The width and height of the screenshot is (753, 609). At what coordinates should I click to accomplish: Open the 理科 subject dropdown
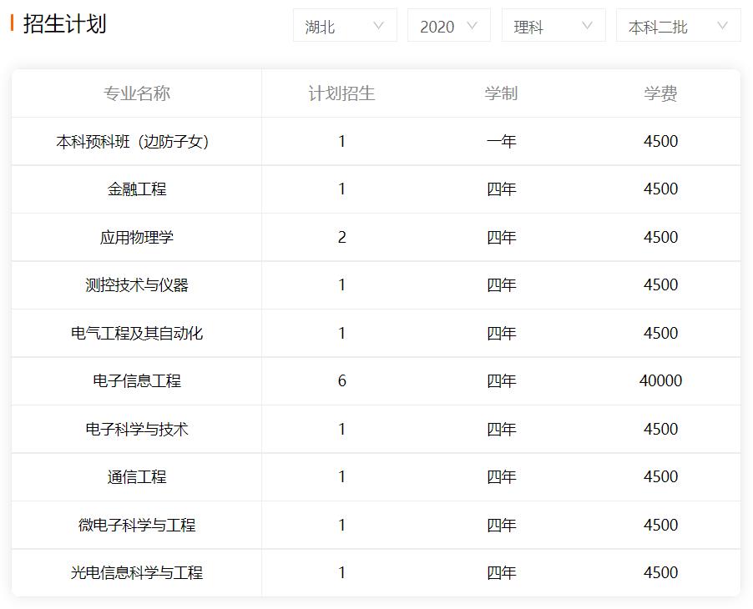(x=553, y=26)
